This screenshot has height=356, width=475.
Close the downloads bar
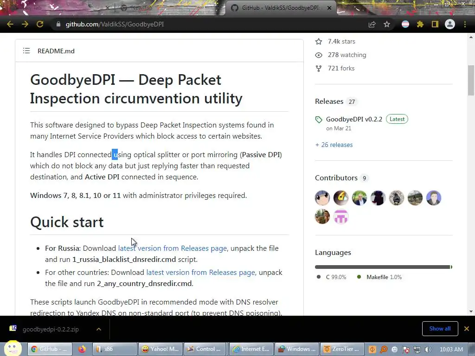[x=467, y=329]
